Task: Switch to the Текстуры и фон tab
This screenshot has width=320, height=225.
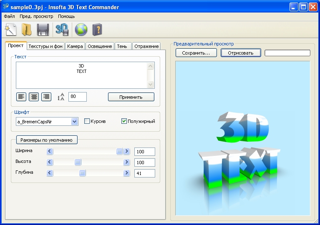Action: coord(45,46)
